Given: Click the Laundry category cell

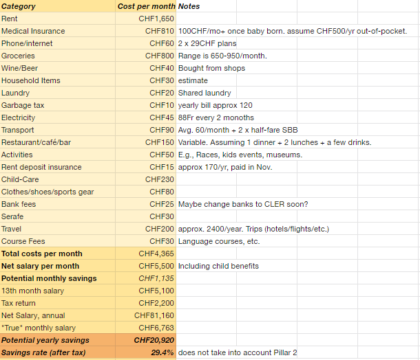Looking at the screenshot, I should pyautogui.click(x=58, y=93).
